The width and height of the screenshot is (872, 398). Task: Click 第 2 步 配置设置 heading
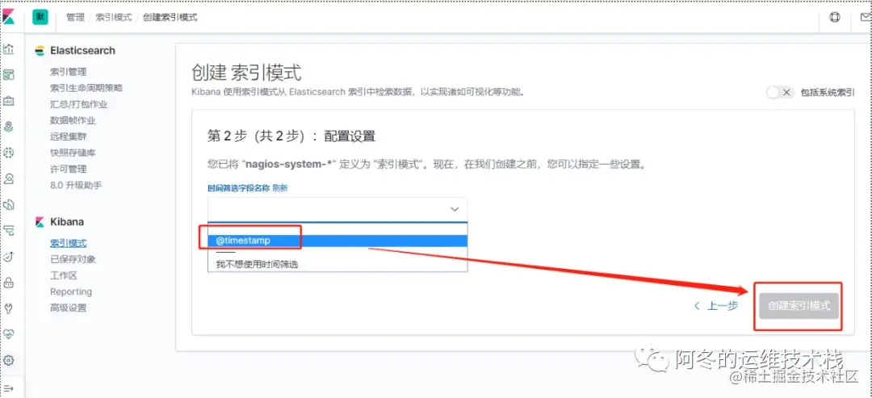(291, 136)
